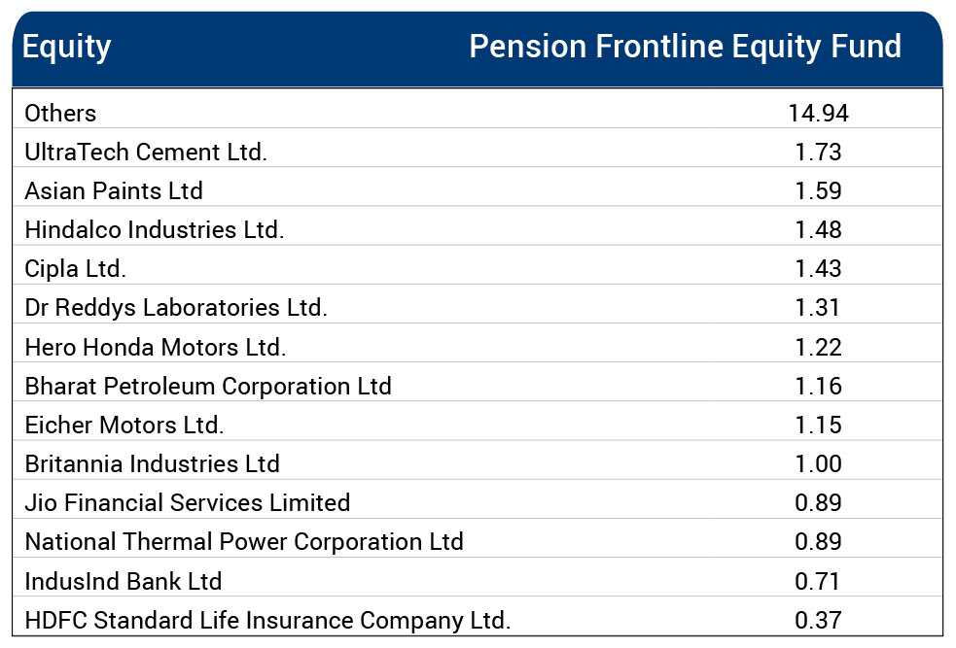Click the 1.73 value for UltraTech
This screenshot has height=648, width=956.
tap(818, 152)
